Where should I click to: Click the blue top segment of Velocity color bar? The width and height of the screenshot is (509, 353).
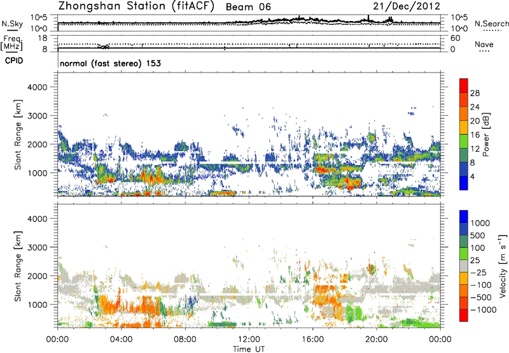point(464,217)
